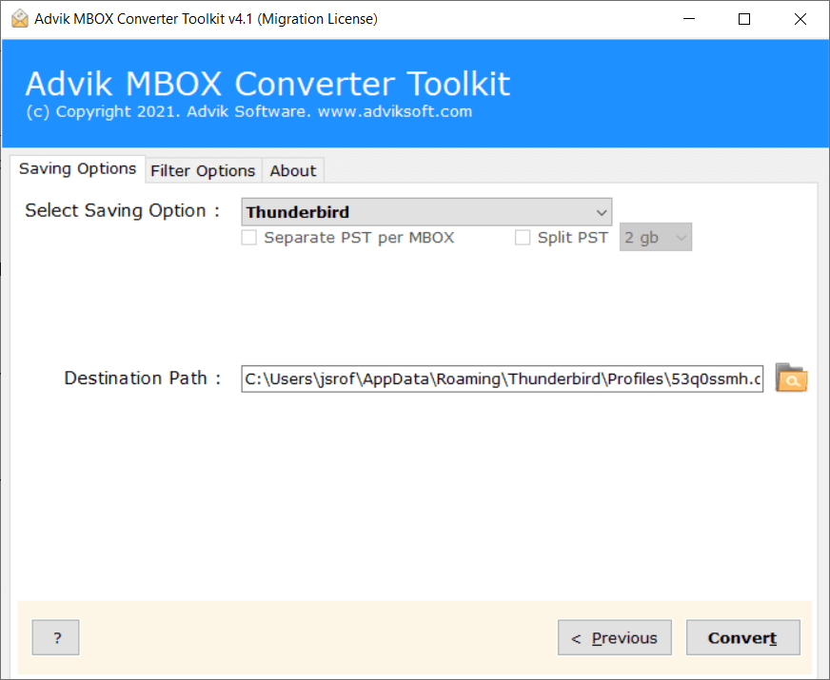Click the Destination Path label
This screenshot has width=830, height=680.
143,379
